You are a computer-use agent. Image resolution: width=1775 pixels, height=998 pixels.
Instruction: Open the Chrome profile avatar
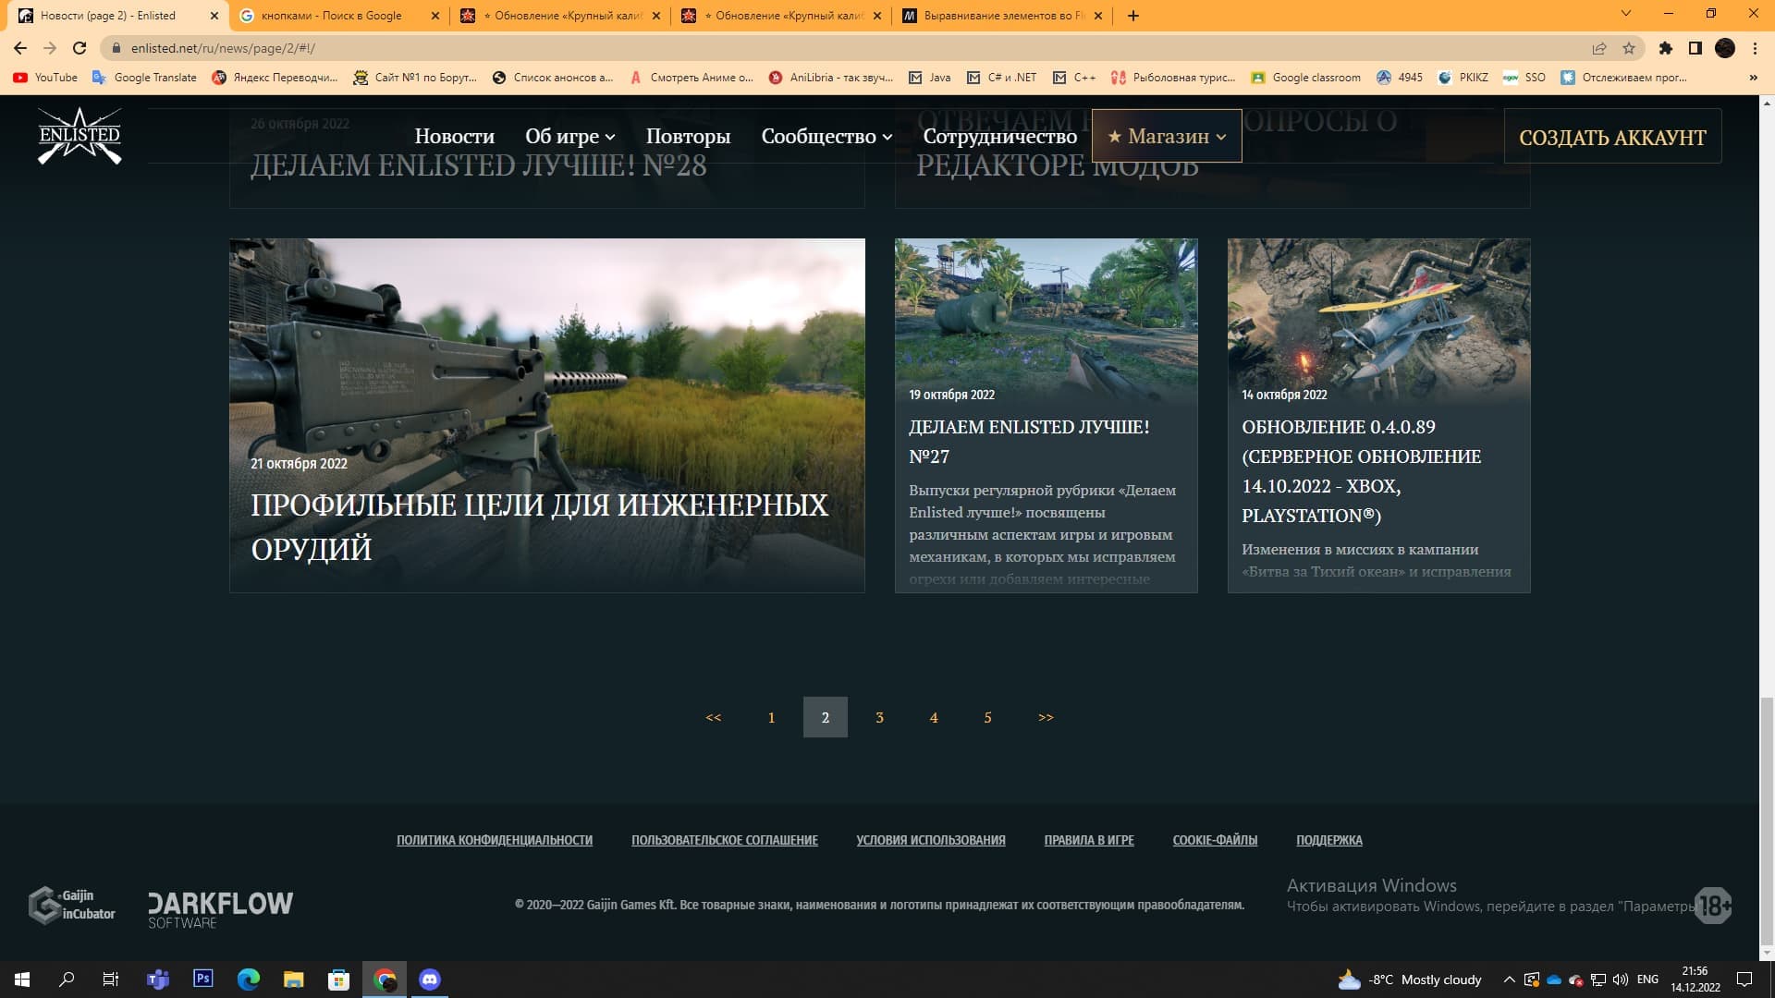(1725, 48)
